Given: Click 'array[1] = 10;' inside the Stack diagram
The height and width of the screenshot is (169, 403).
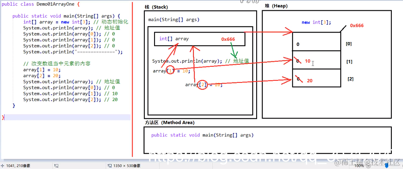Looking at the screenshot, I should pyautogui.click(x=172, y=71).
